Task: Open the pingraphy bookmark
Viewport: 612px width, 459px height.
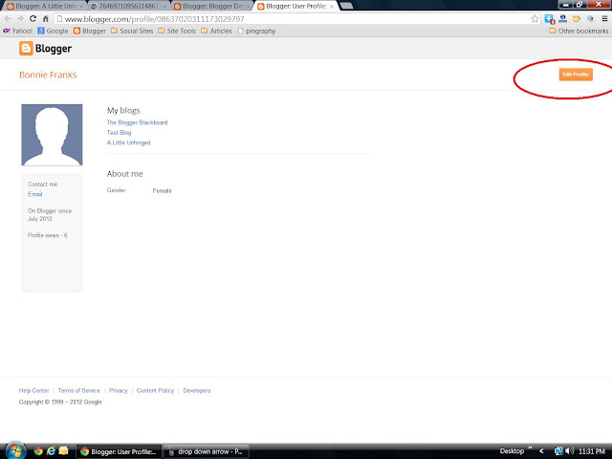Action: click(256, 31)
